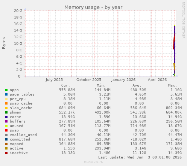Click buffers current value 277.89M

(67, 121)
